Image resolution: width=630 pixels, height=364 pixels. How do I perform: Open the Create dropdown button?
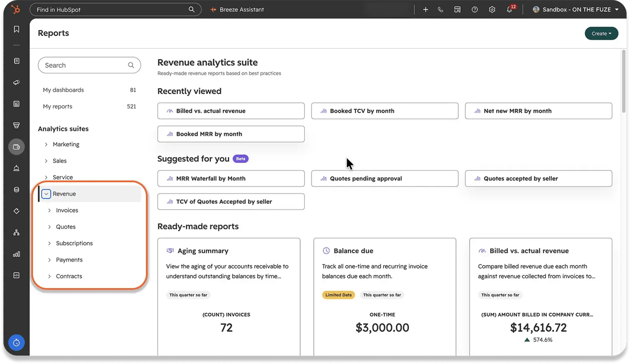click(601, 33)
